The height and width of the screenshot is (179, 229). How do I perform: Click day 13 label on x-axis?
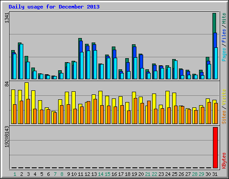pyautogui.click(x=94, y=174)
